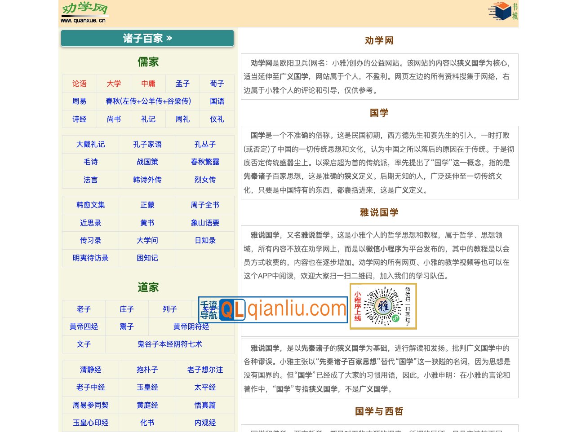Viewport: 577px width, 432px height.
Task: Click the 劝学网 site logo
Action: 84,12
